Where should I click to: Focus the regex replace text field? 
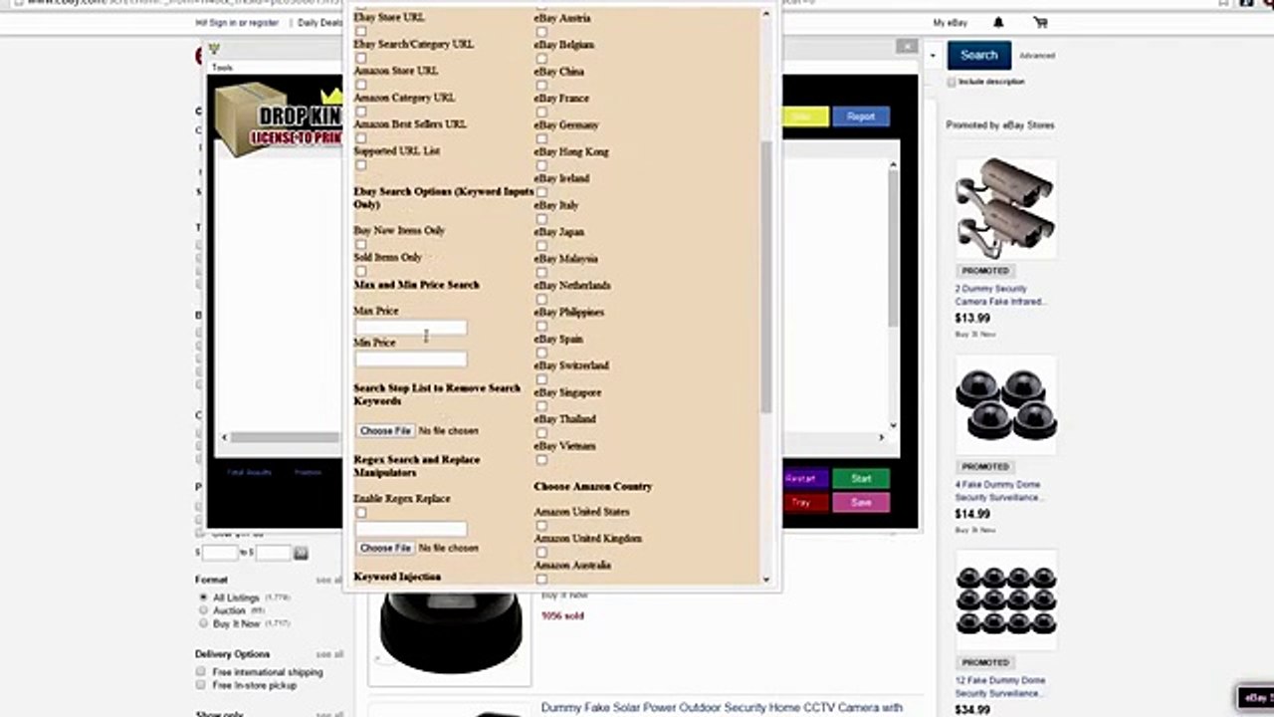[411, 530]
